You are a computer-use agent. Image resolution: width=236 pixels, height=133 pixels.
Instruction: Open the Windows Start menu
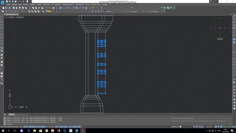click(3, 130)
